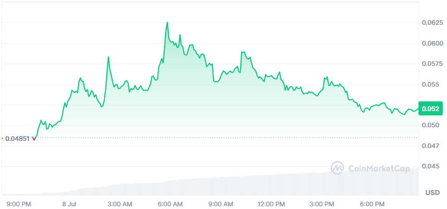This screenshot has height=209, width=447.
Task: Click the 0.04851 opening price label
Action: (x=17, y=139)
